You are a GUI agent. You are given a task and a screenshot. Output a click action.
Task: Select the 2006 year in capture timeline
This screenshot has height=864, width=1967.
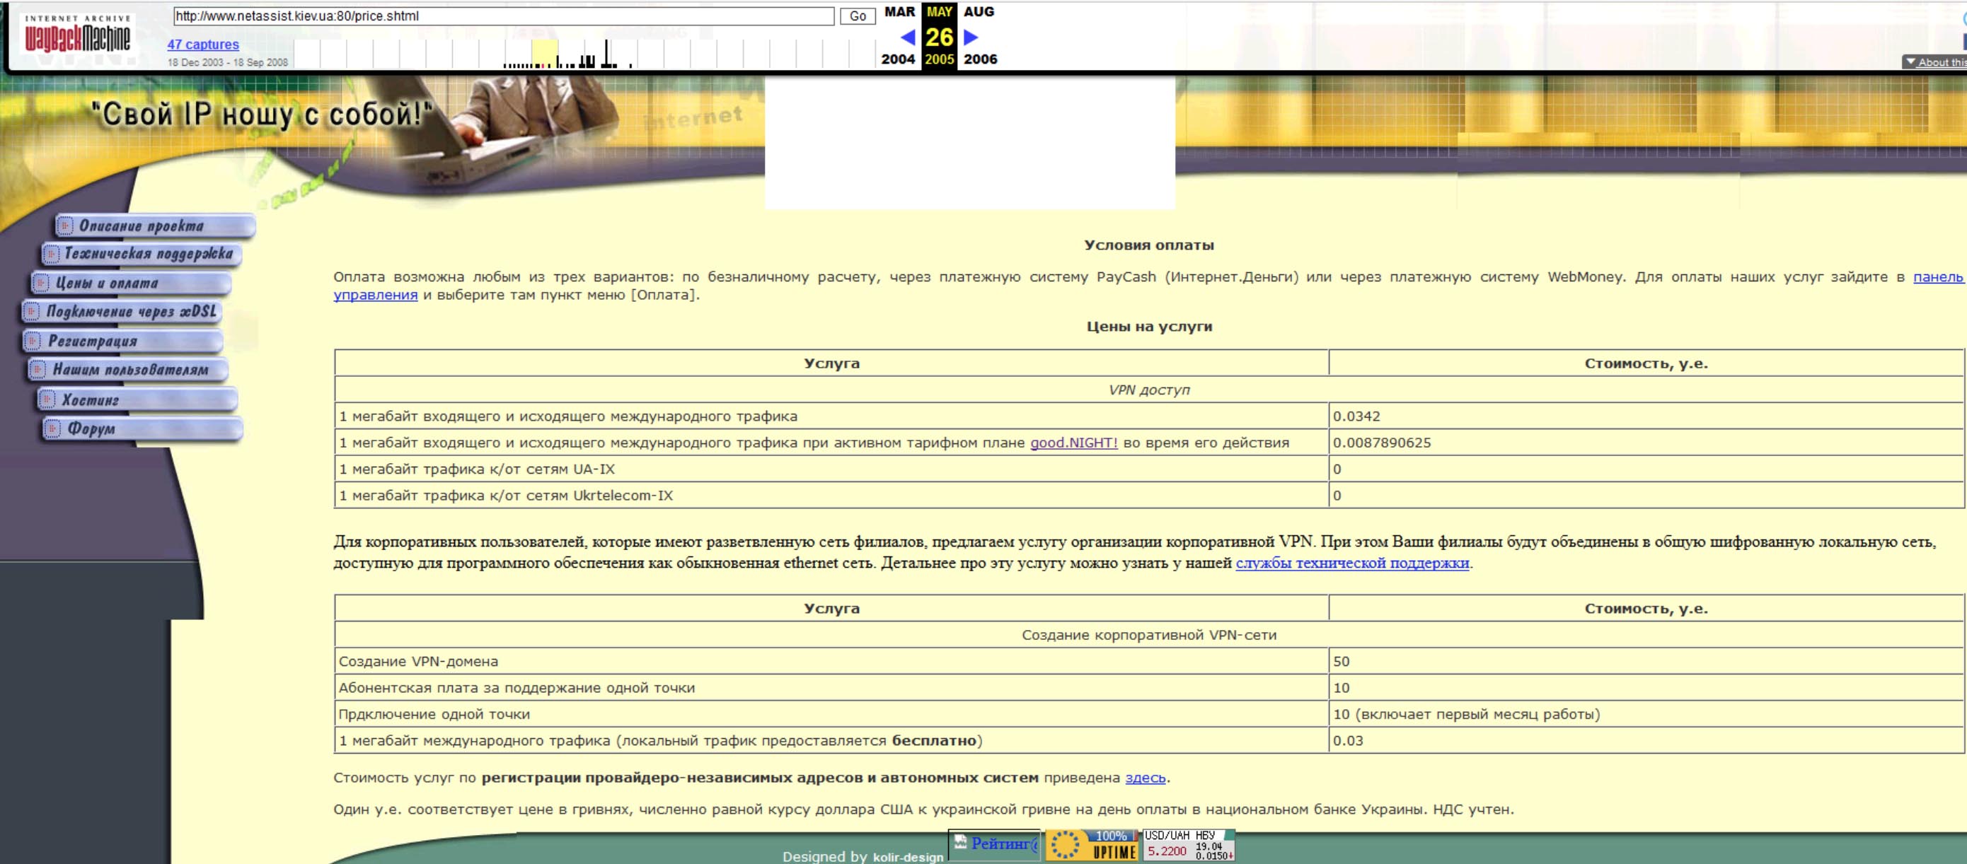[980, 59]
